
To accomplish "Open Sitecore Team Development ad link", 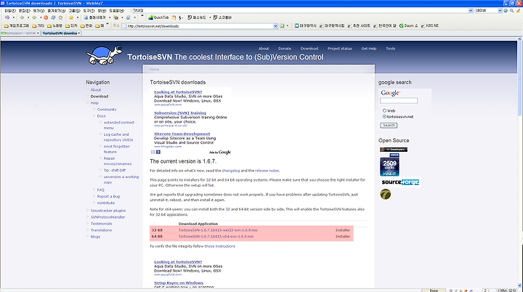I will [x=182, y=134].
